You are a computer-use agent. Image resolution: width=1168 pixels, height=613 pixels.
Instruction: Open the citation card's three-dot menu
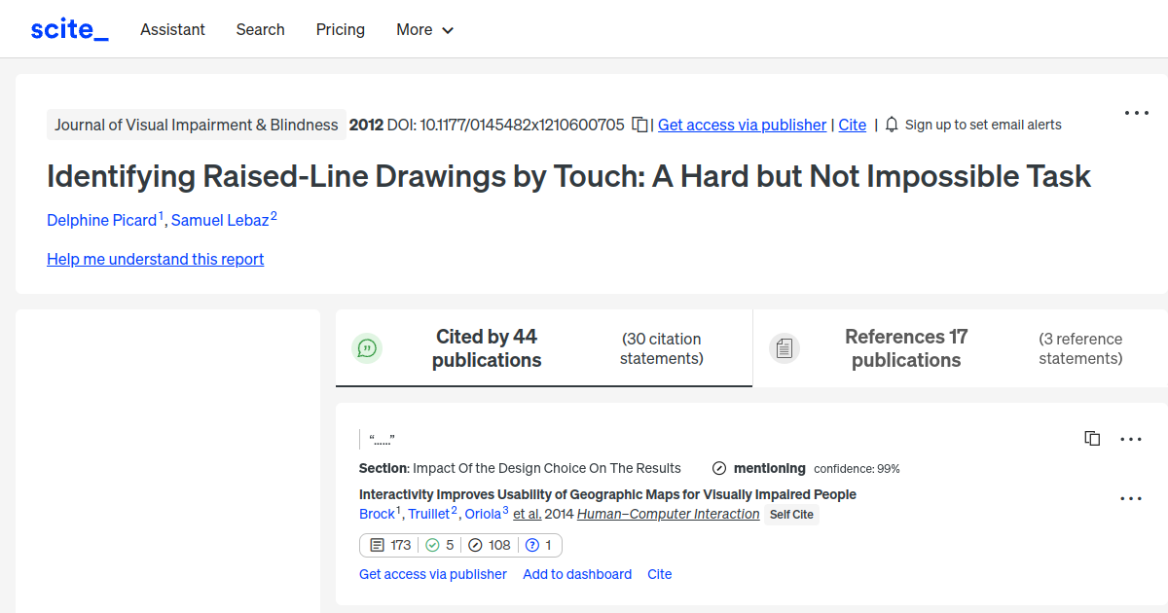[1131, 497]
